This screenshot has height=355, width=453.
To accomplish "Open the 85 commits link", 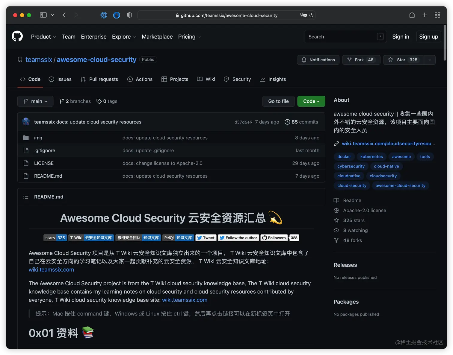I will (301, 122).
